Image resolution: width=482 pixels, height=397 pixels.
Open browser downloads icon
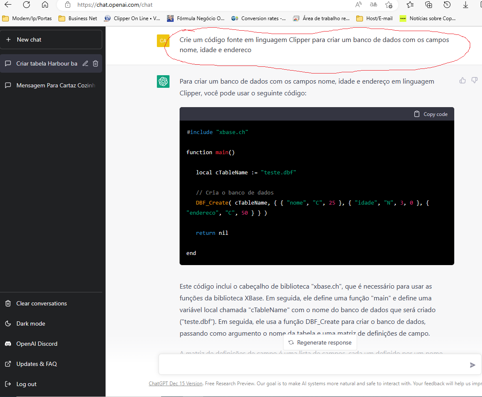[x=466, y=5]
